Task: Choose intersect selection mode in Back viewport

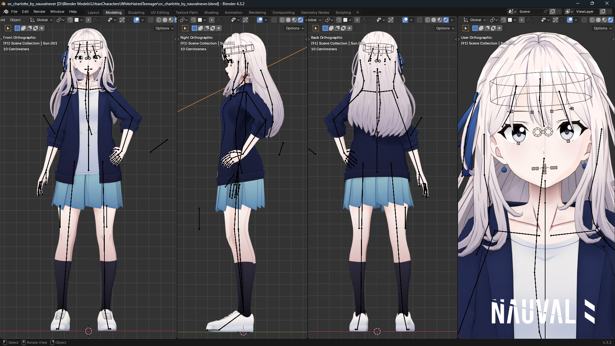Action: pos(349,28)
